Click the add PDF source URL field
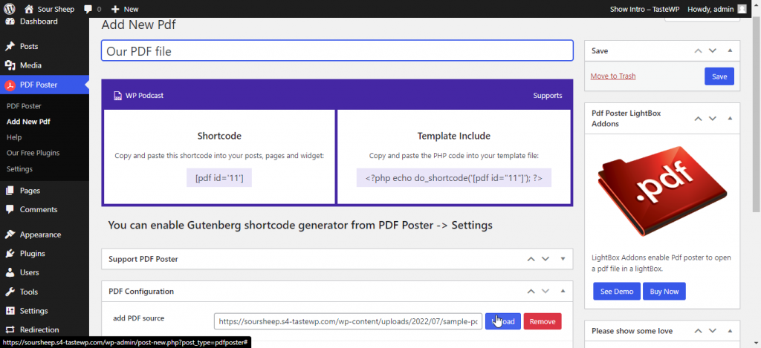This screenshot has width=761, height=348. (x=348, y=321)
